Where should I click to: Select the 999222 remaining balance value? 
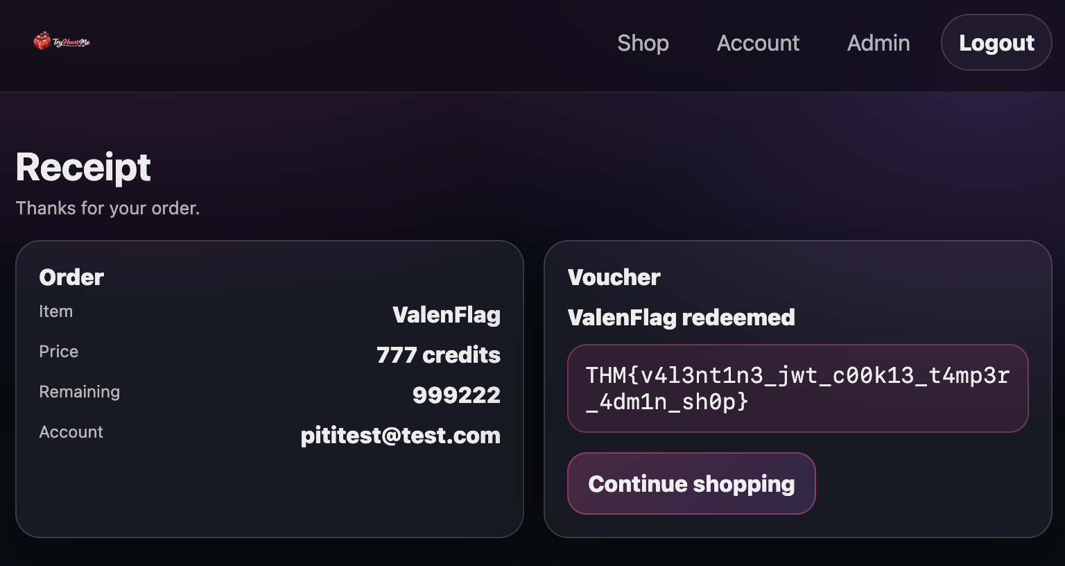point(456,395)
